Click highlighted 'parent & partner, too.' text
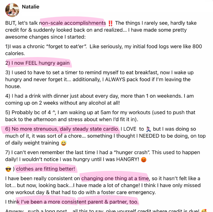213x212 pixels. 108,202
